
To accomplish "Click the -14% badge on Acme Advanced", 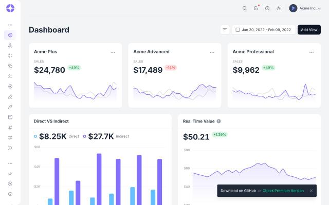I will pos(171,68).
